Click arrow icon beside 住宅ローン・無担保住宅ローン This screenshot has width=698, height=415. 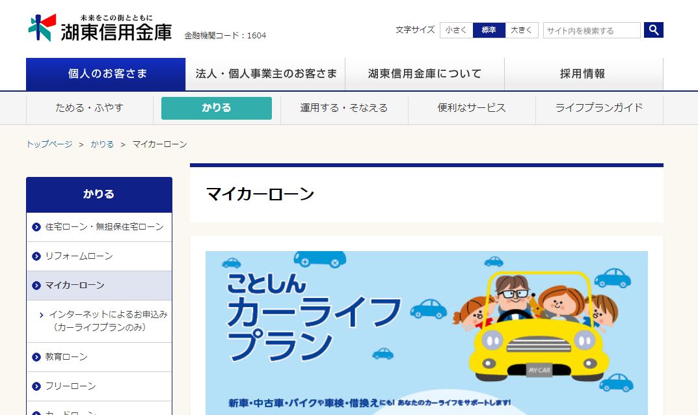tap(36, 227)
